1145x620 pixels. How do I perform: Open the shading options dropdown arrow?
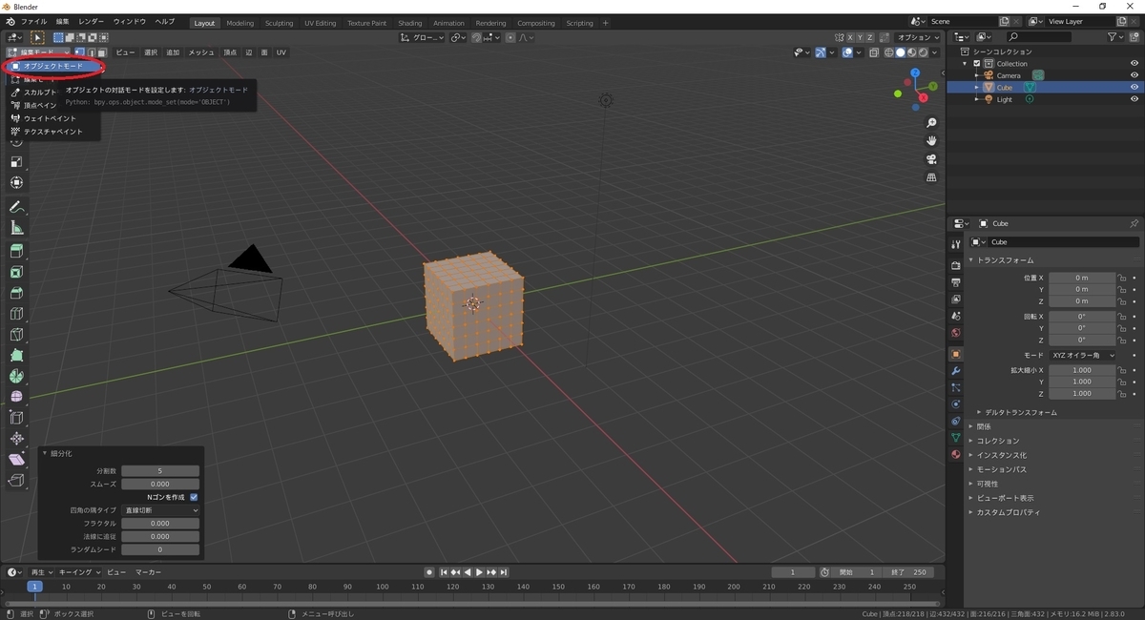click(x=936, y=52)
